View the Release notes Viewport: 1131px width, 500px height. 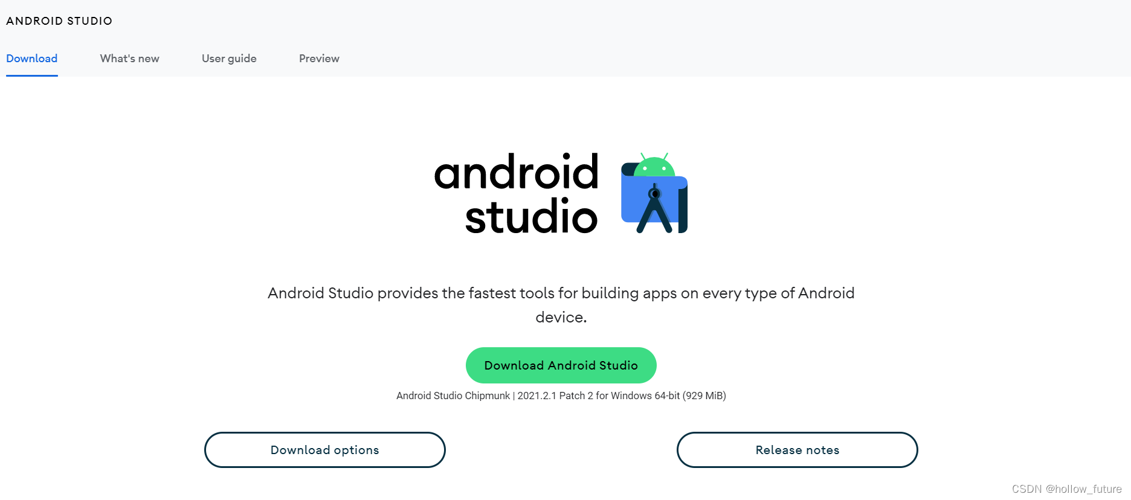pos(797,450)
